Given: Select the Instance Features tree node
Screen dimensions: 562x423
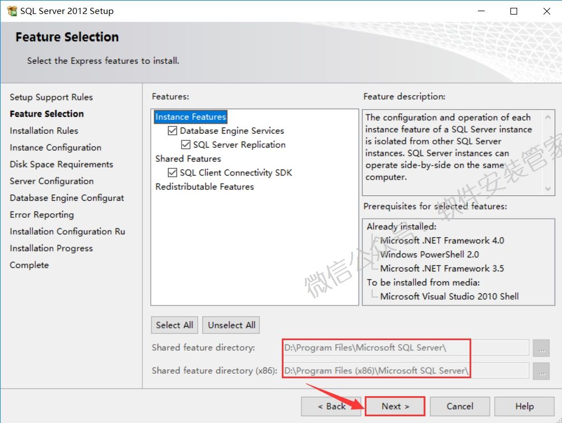Looking at the screenshot, I should pyautogui.click(x=191, y=117).
